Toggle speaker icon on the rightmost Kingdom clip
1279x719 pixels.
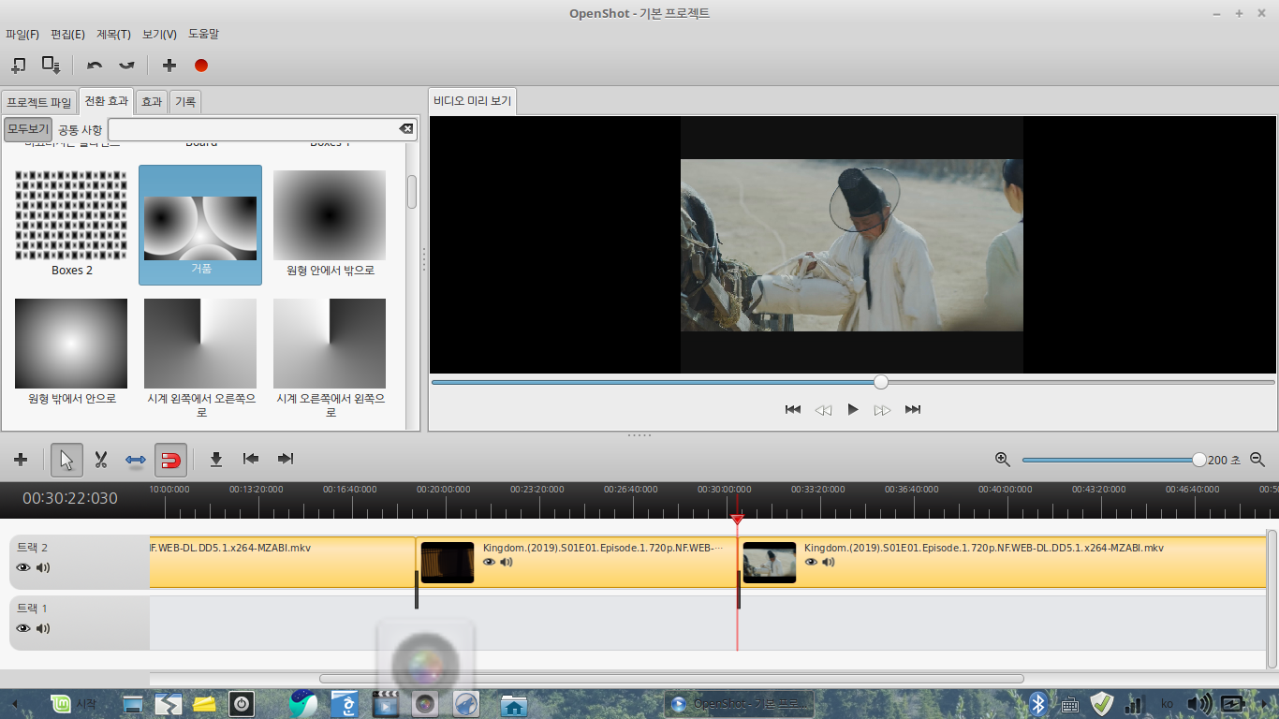pyautogui.click(x=829, y=562)
